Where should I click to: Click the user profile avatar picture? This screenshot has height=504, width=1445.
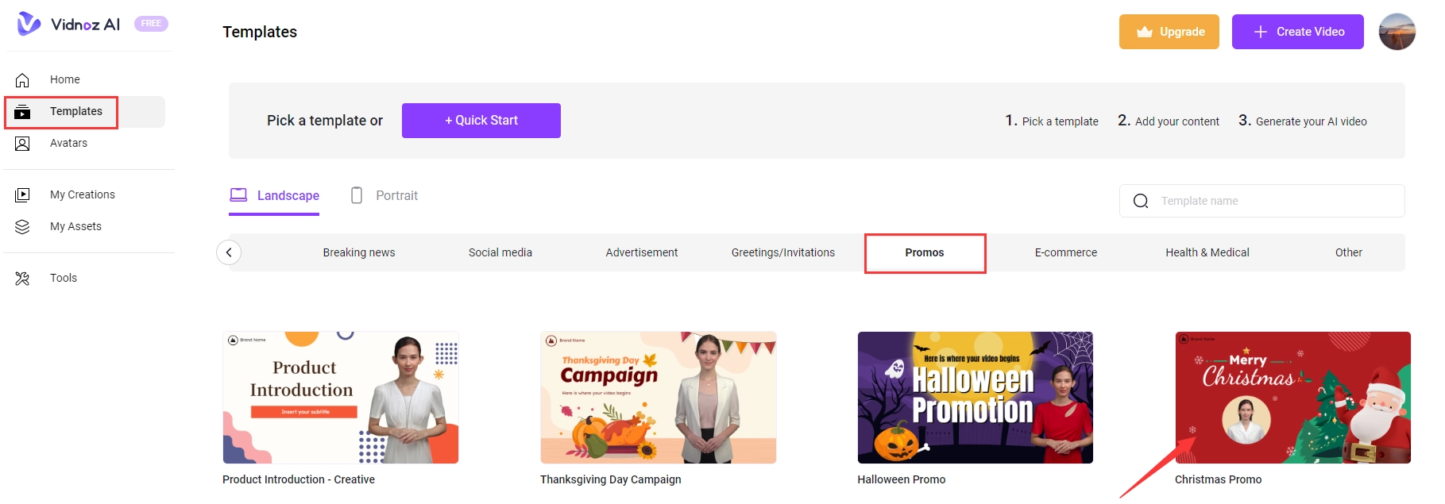click(1397, 32)
